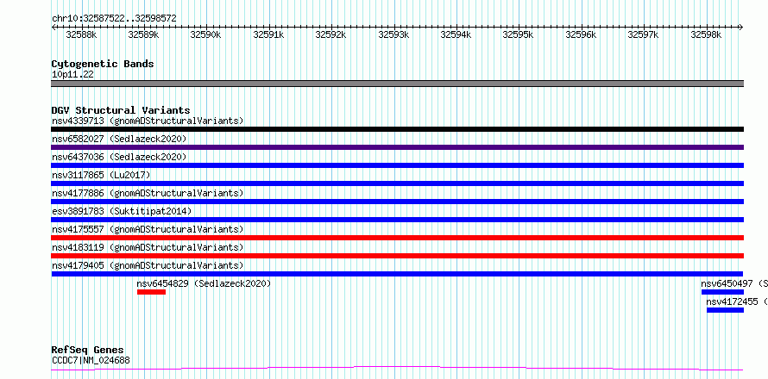Click the short red nsv6454829 variant bar

(151, 292)
